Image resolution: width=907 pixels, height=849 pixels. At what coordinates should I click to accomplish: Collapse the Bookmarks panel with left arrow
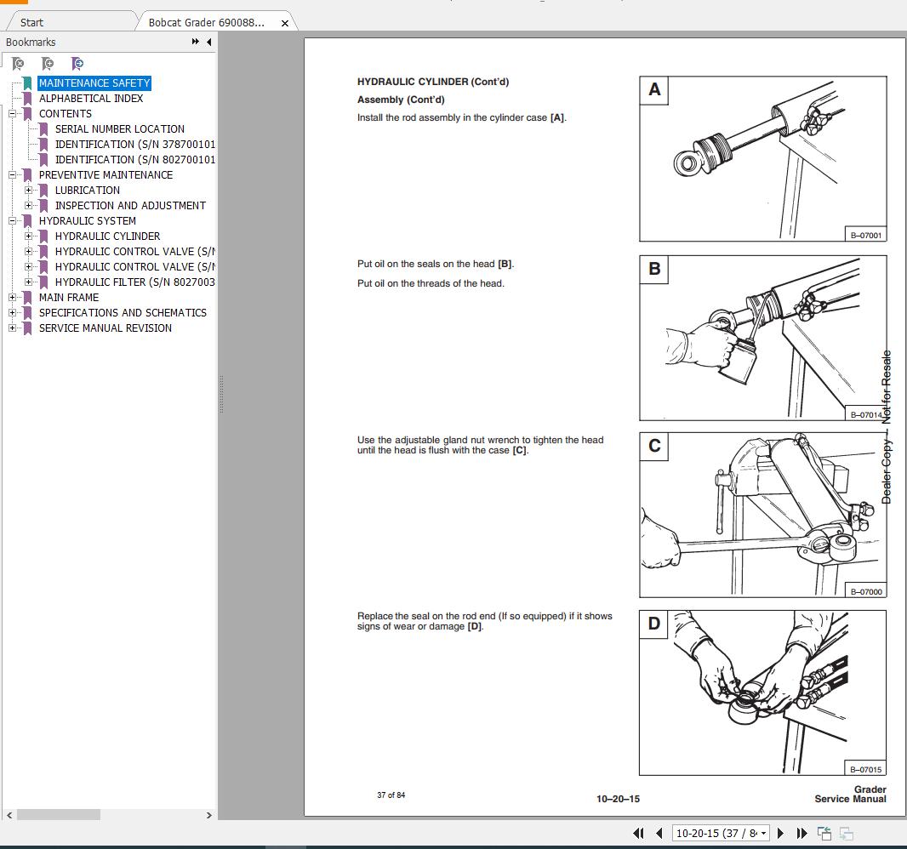tap(209, 42)
